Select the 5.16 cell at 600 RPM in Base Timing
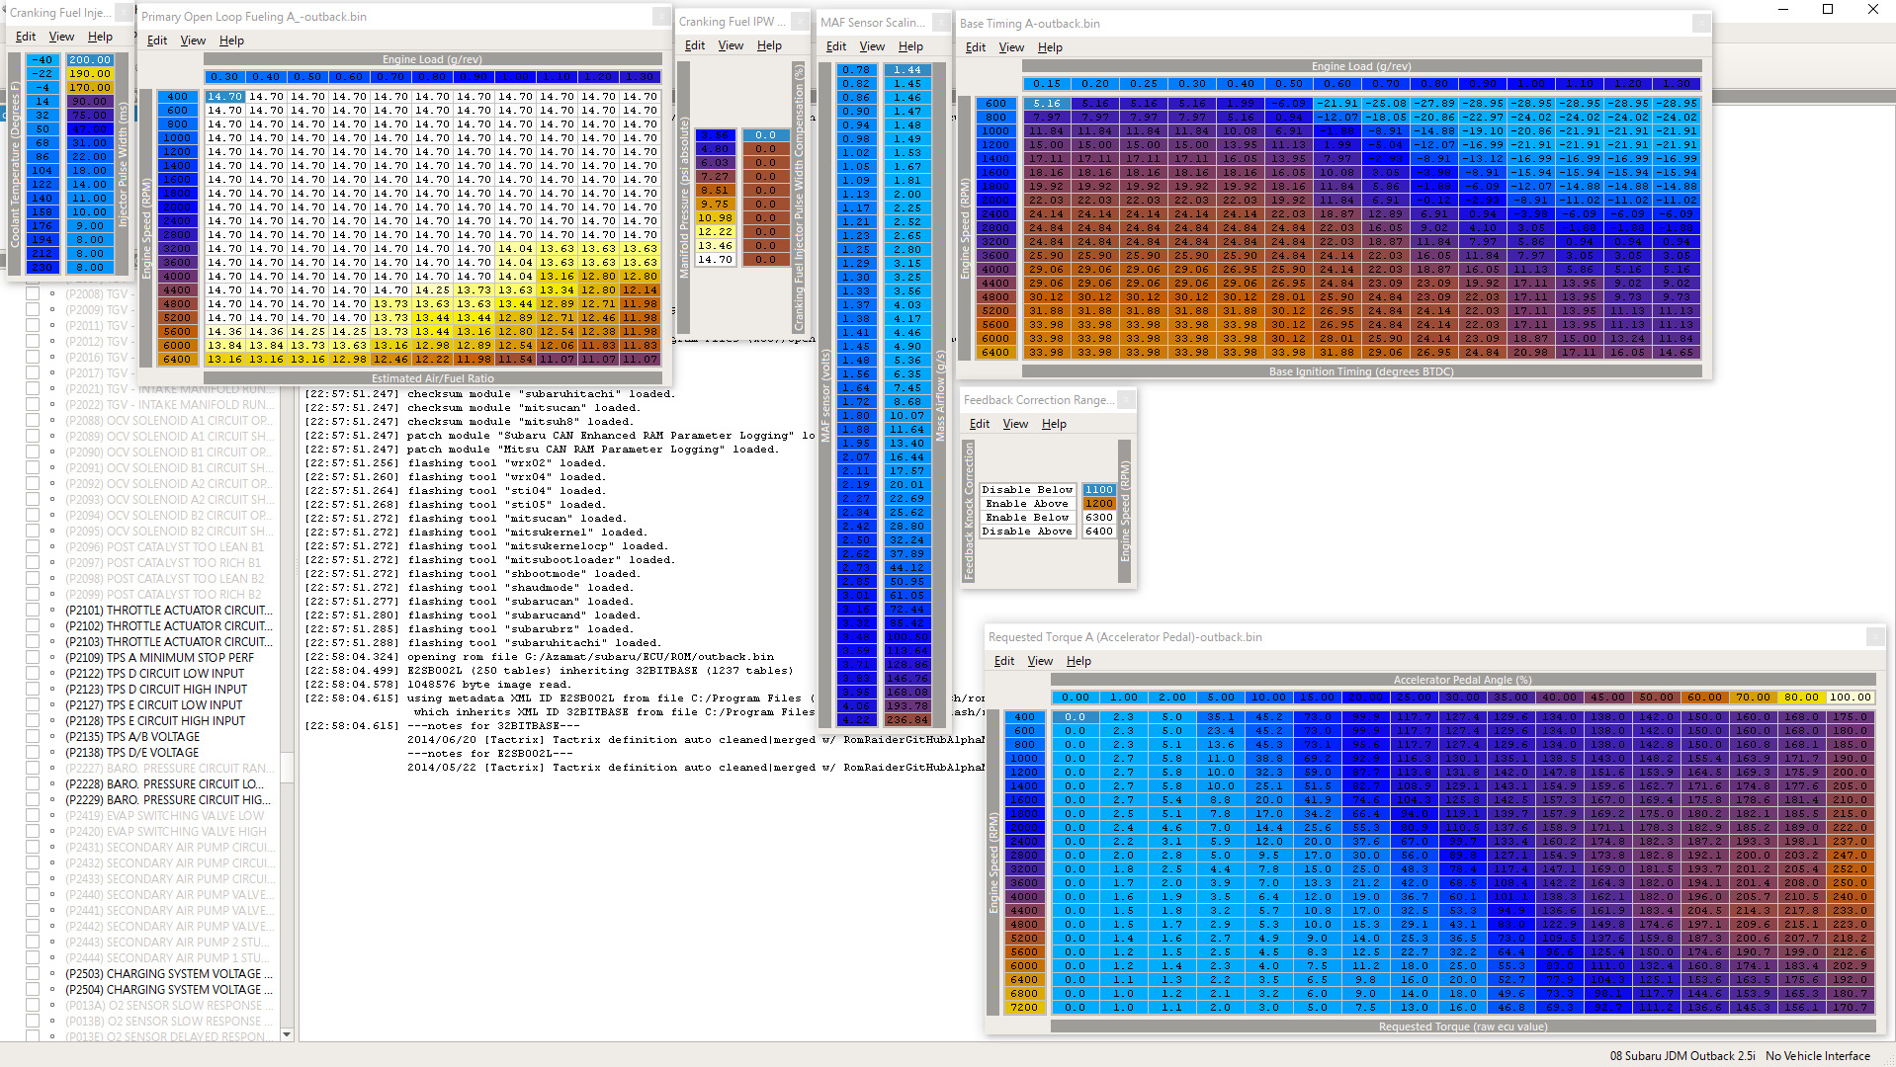This screenshot has height=1067, width=1896. point(1046,104)
